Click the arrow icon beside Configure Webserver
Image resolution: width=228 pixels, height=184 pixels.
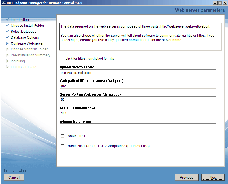pos(7,43)
